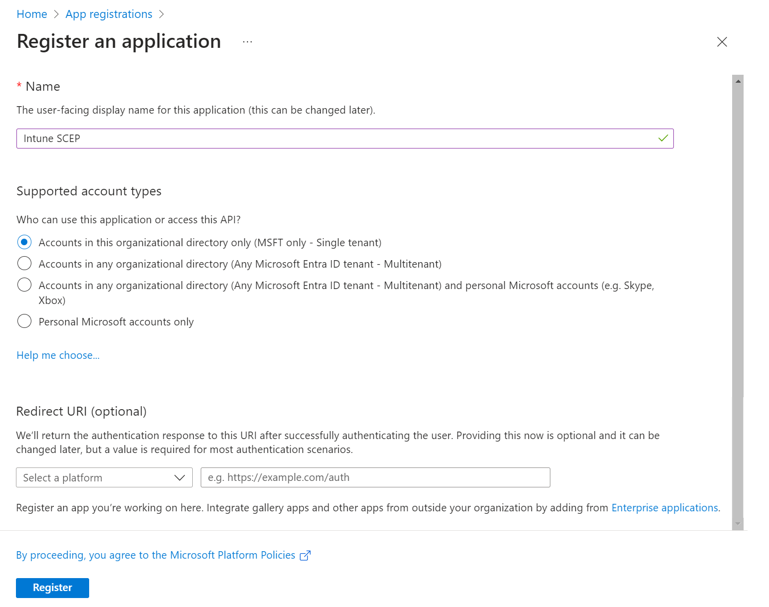Click the chevron after App registrations breadcrumb
The width and height of the screenshot is (769, 607).
161,14
